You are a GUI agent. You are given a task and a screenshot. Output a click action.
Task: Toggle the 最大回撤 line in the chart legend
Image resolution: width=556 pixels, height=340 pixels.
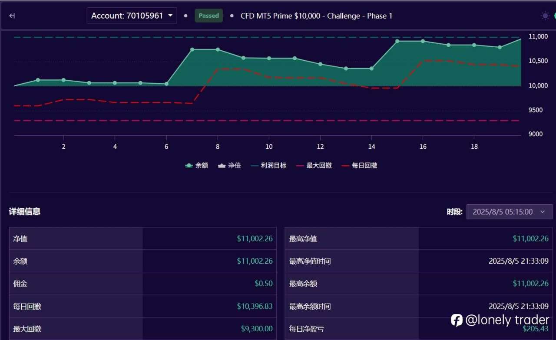click(x=314, y=165)
